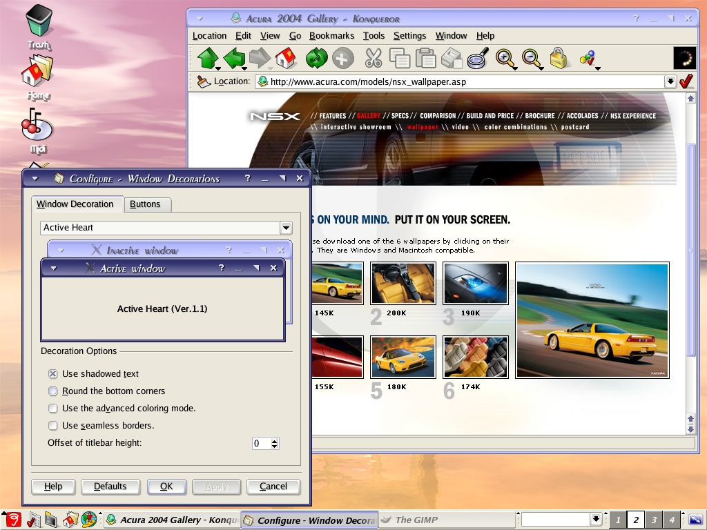
Task: Open the zoom in dropdown triangle
Action: pyautogui.click(x=515, y=68)
